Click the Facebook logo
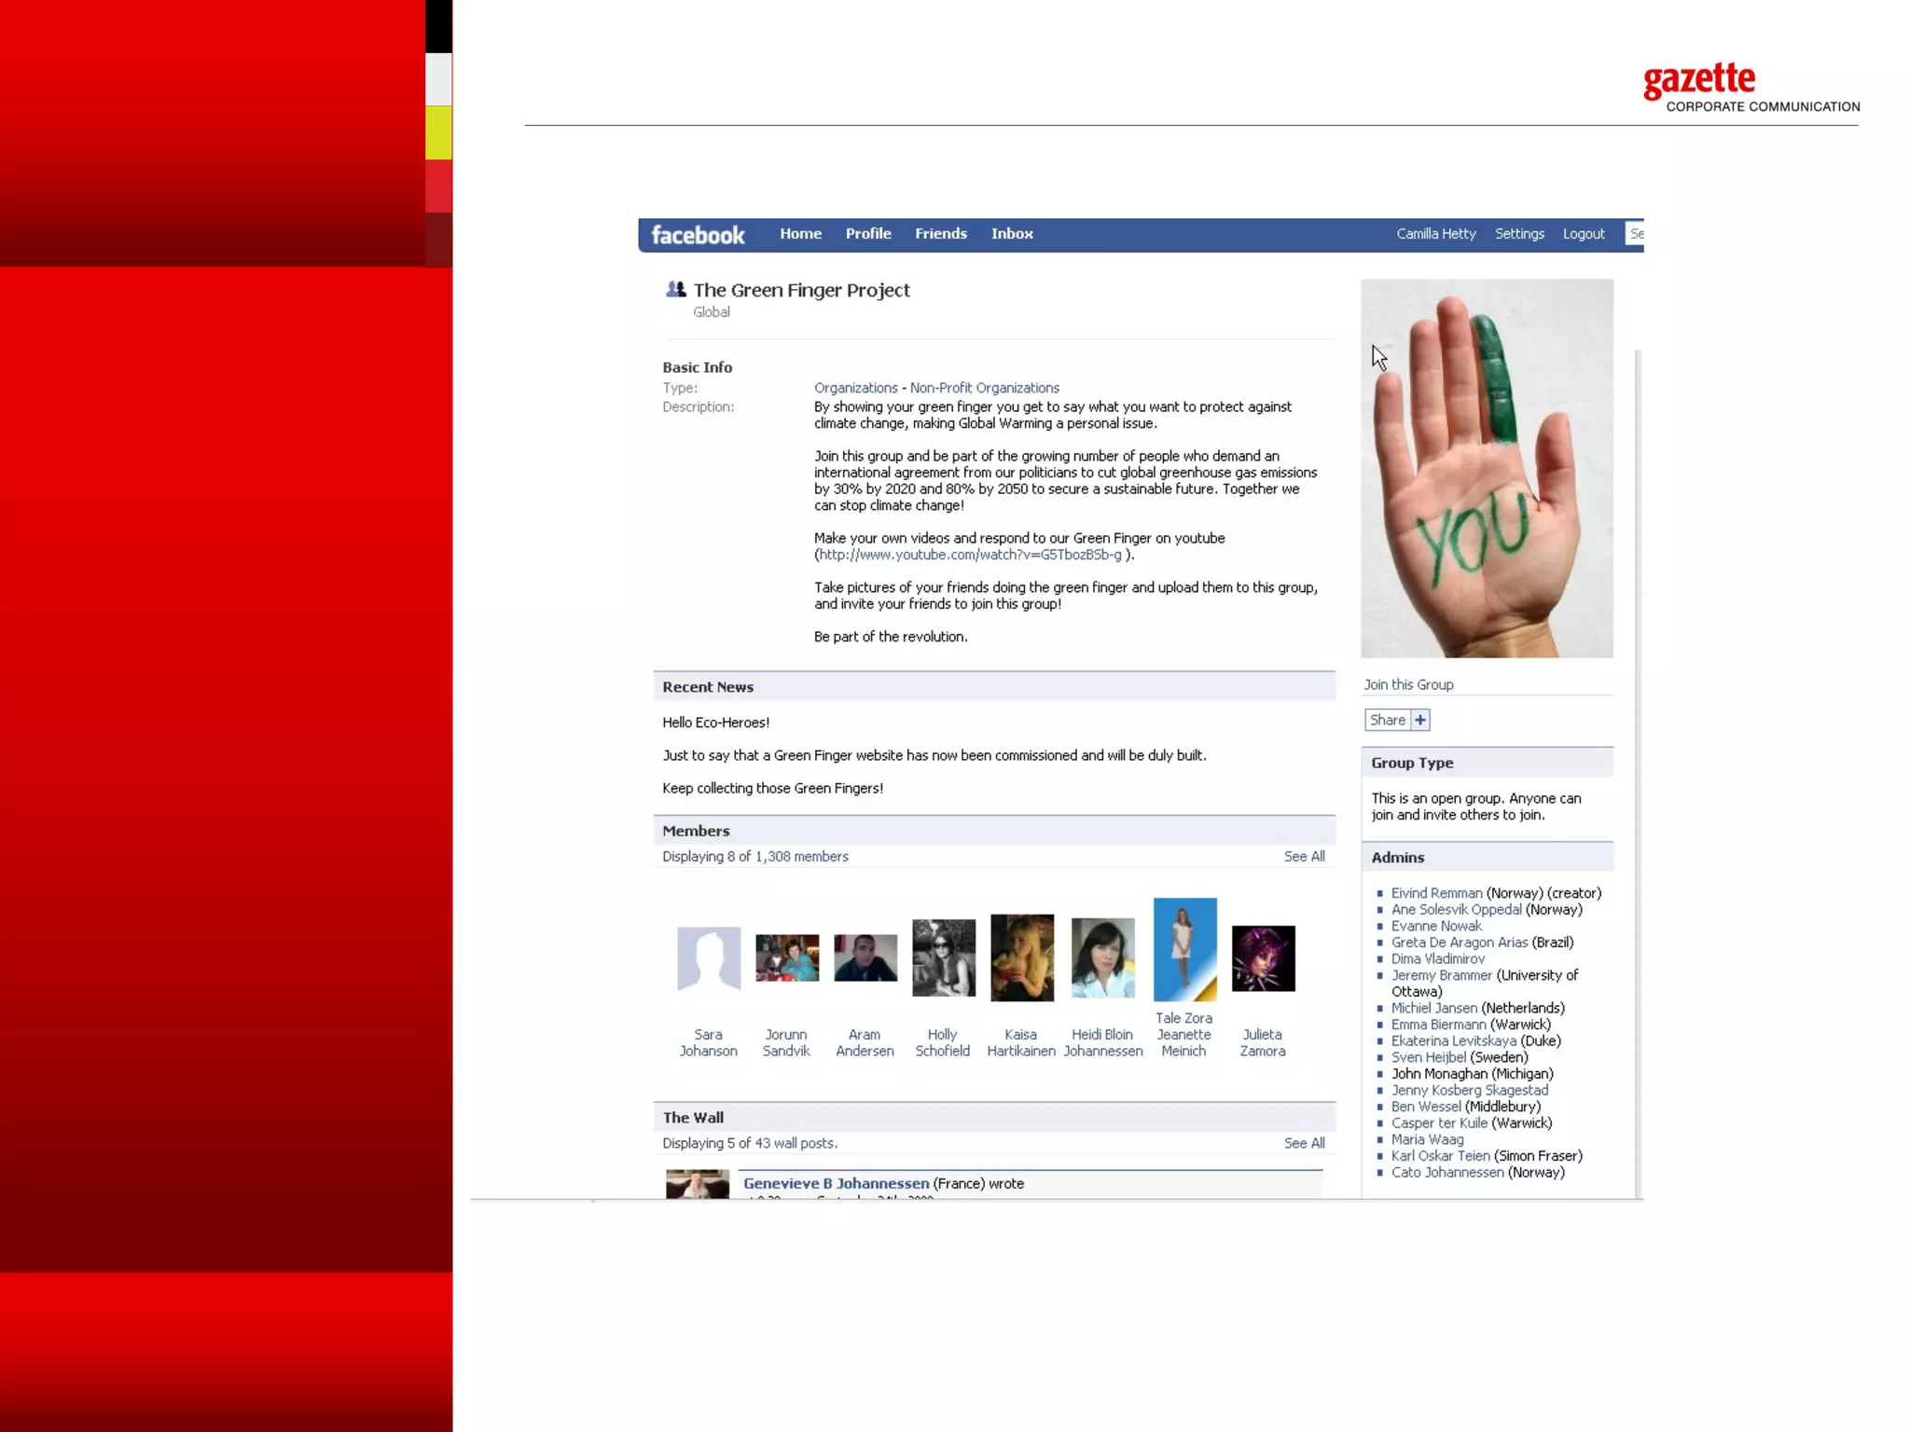This screenshot has height=1432, width=1910. (x=698, y=235)
